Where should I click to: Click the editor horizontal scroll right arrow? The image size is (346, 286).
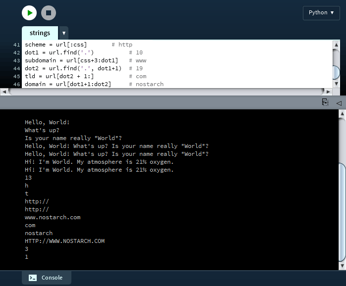pyautogui.click(x=328, y=92)
